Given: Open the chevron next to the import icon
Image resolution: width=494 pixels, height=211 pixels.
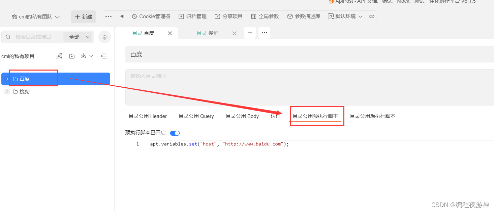Looking at the screenshot, I should 91,56.
